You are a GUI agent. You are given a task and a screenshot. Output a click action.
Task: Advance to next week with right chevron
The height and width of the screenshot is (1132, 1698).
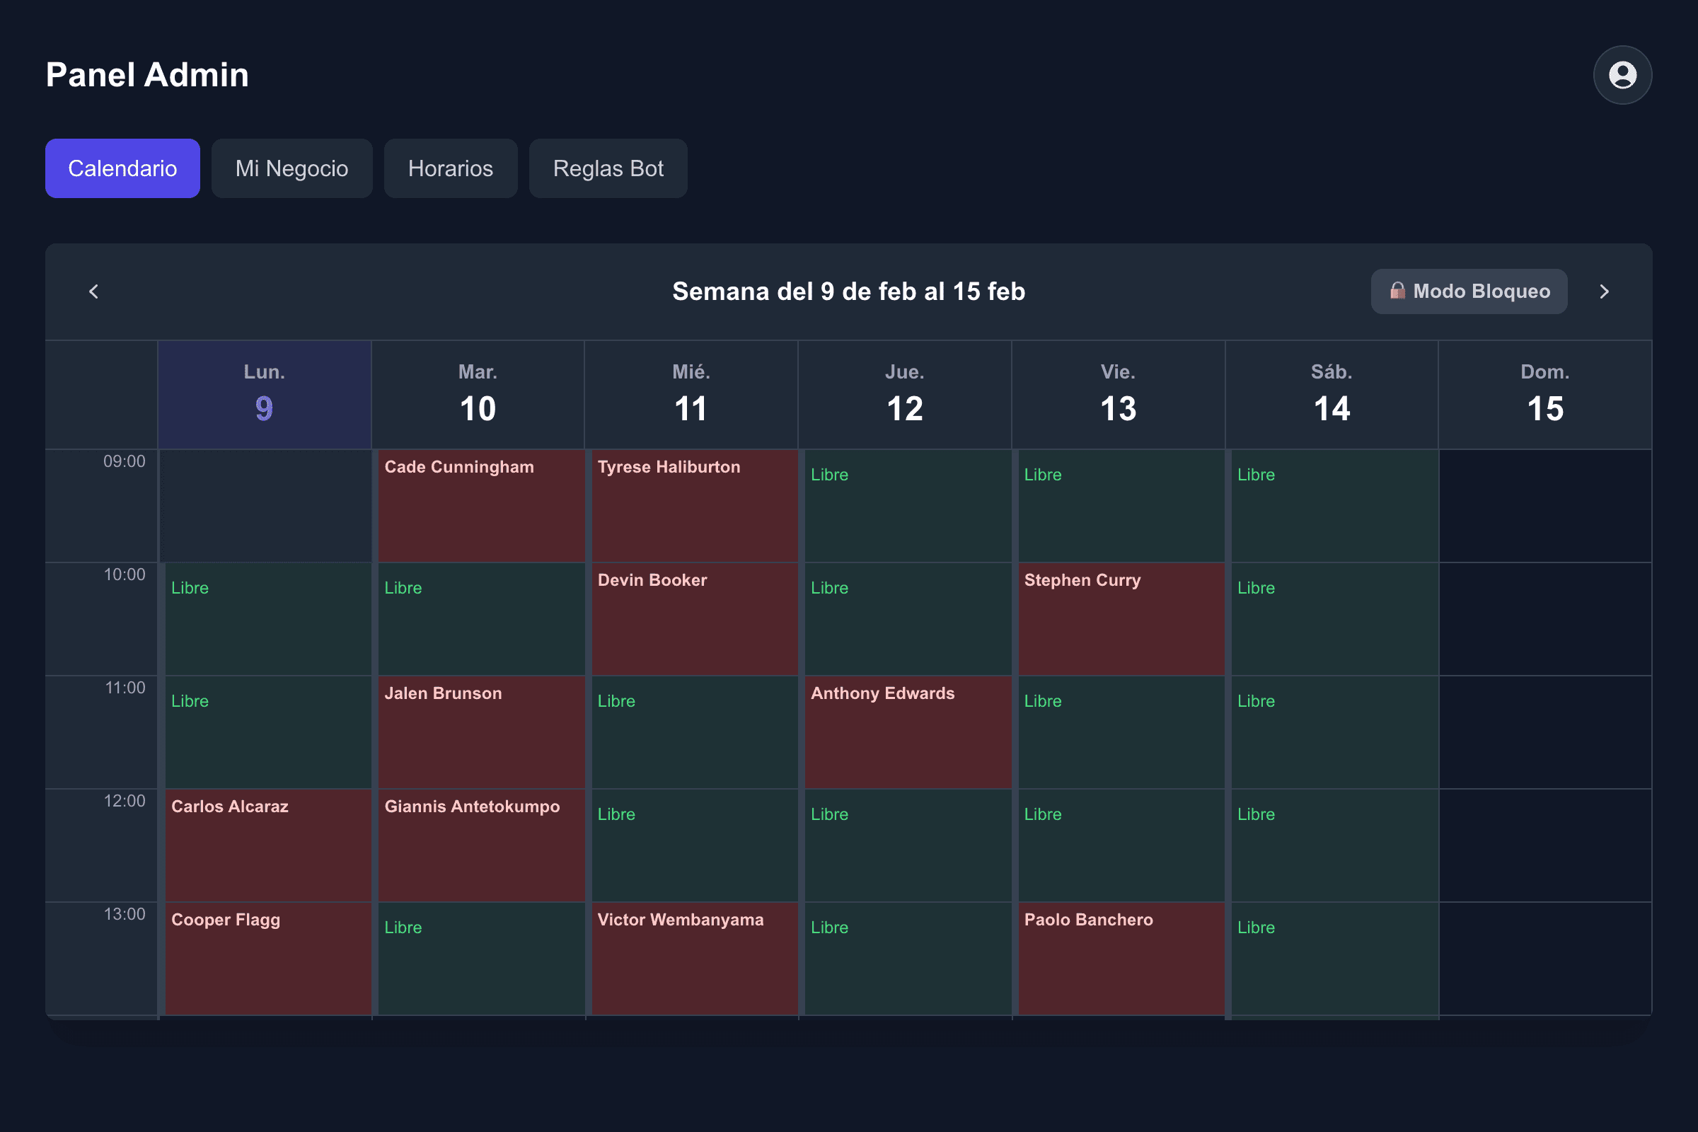point(1604,291)
